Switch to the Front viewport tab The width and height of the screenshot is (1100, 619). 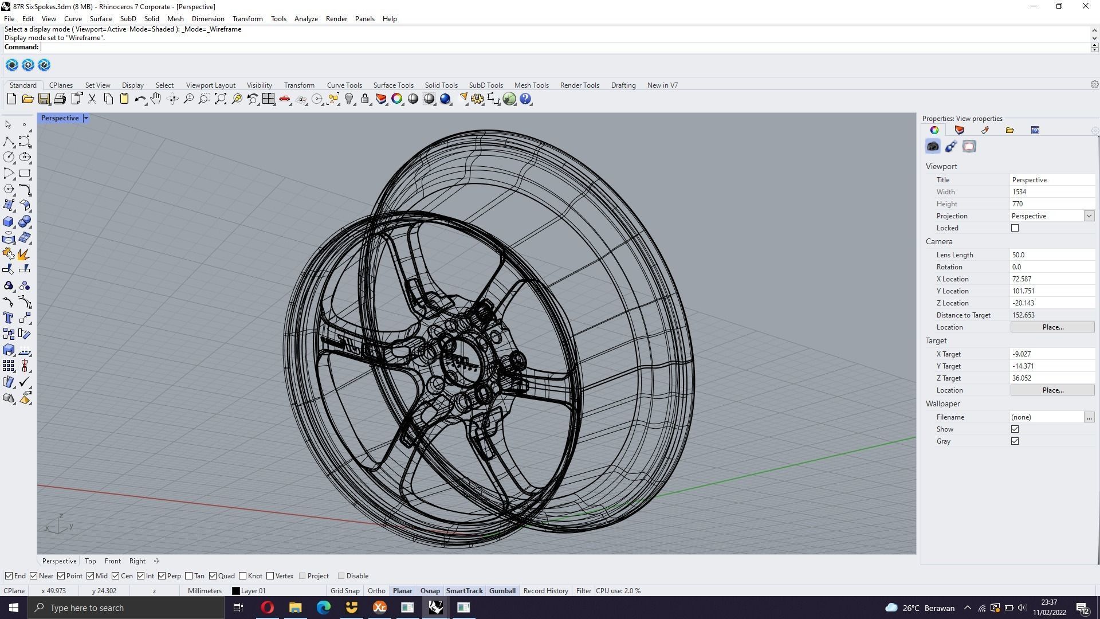[x=112, y=561]
